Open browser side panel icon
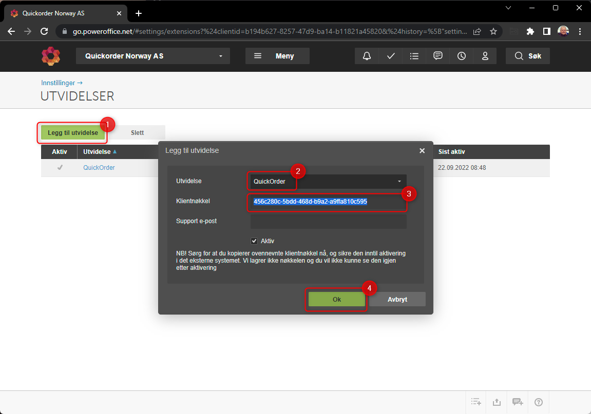 pos(546,32)
